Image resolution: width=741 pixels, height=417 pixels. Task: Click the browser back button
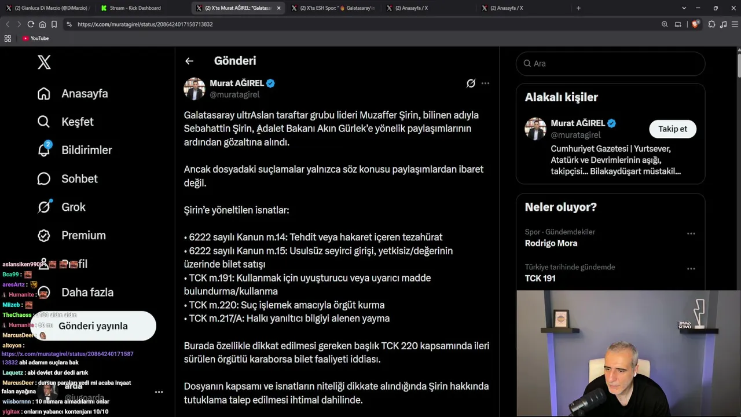click(8, 24)
